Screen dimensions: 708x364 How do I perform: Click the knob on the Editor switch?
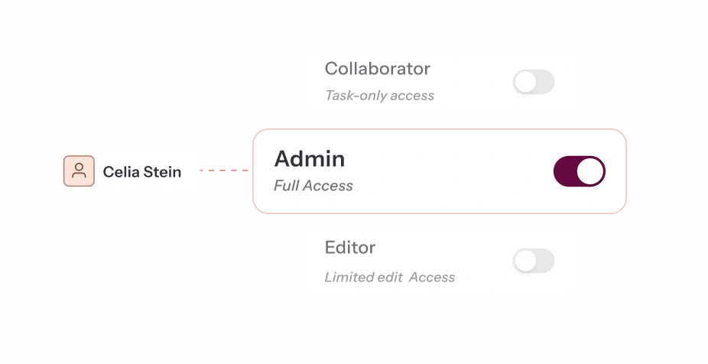tap(525, 261)
